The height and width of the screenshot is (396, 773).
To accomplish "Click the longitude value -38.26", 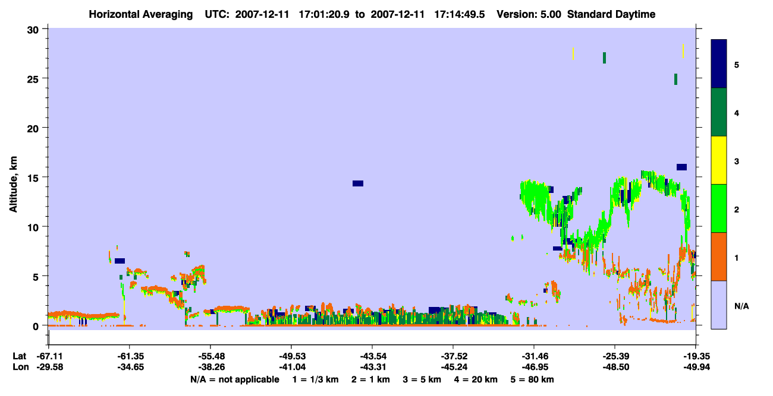I will click(x=210, y=367).
